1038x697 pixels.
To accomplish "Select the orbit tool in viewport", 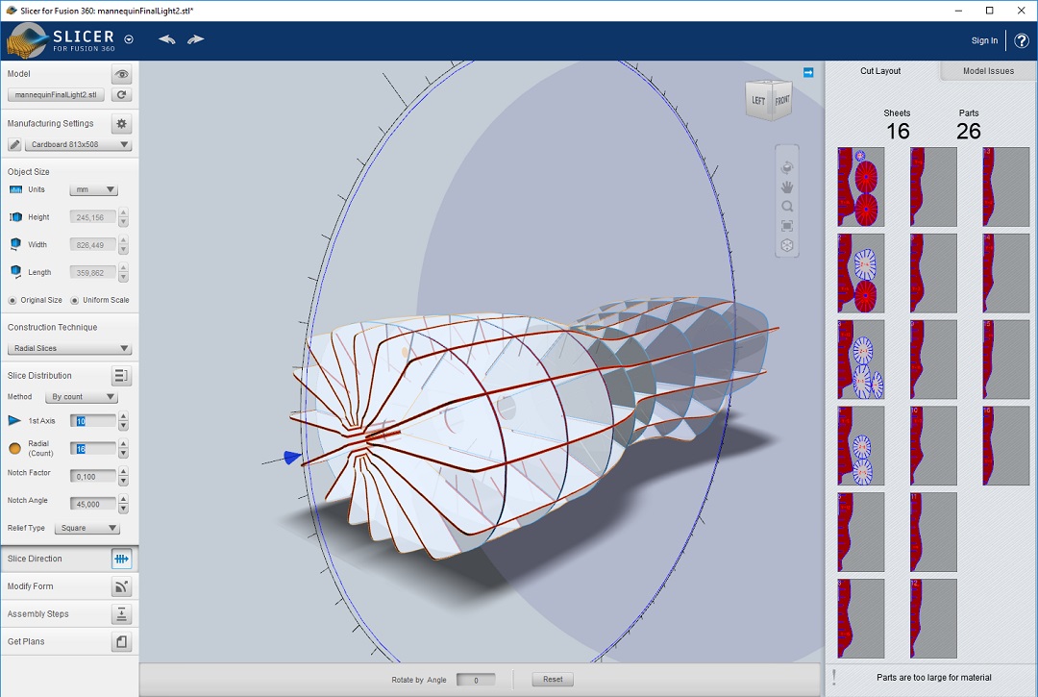I will pyautogui.click(x=787, y=167).
